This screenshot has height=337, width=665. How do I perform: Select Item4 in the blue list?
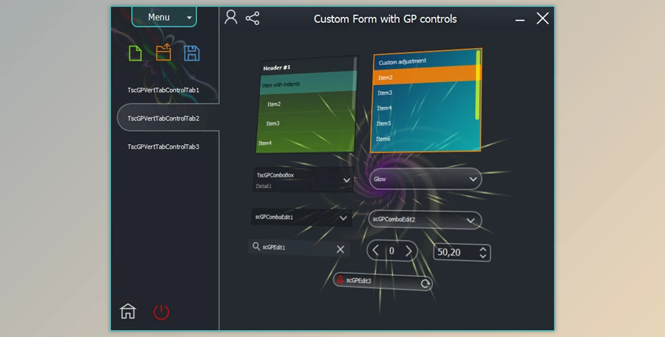click(425, 108)
